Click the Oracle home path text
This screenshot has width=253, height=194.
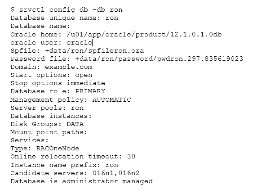pos(144,35)
